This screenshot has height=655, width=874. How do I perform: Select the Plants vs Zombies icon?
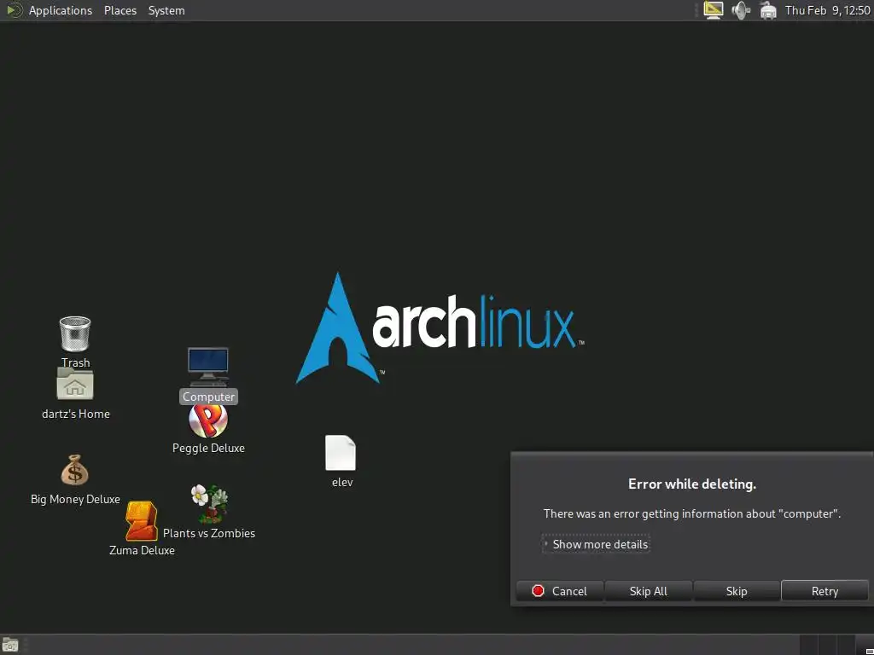[210, 503]
